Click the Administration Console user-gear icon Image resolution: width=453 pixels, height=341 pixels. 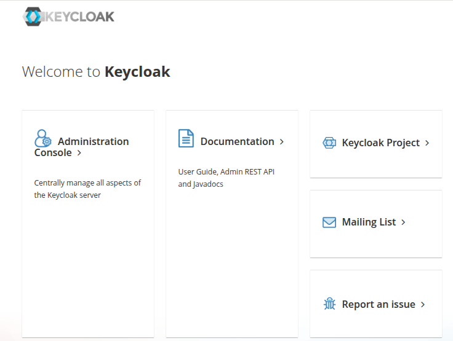[x=42, y=138]
